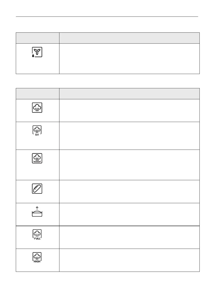Click the wide grey header of the top table
Viewport: 214px width, 304px height.
click(129, 38)
